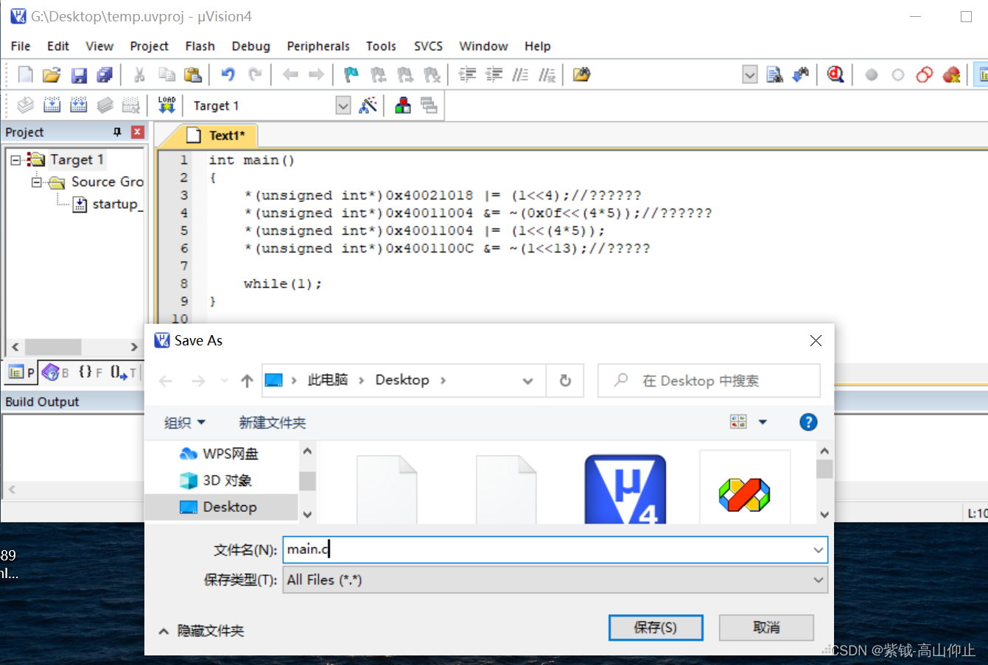
Task: Open the Options for Target dialog via wand icon
Action: tap(368, 105)
